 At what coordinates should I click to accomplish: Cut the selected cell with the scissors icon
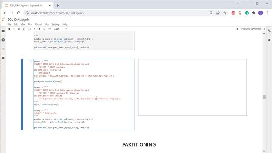pos(19,29)
